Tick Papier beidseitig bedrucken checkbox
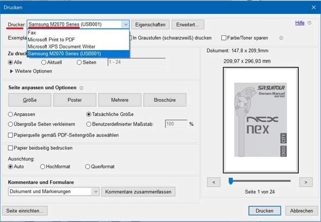Screen dimensions: 321x222 pyautogui.click(x=10, y=148)
